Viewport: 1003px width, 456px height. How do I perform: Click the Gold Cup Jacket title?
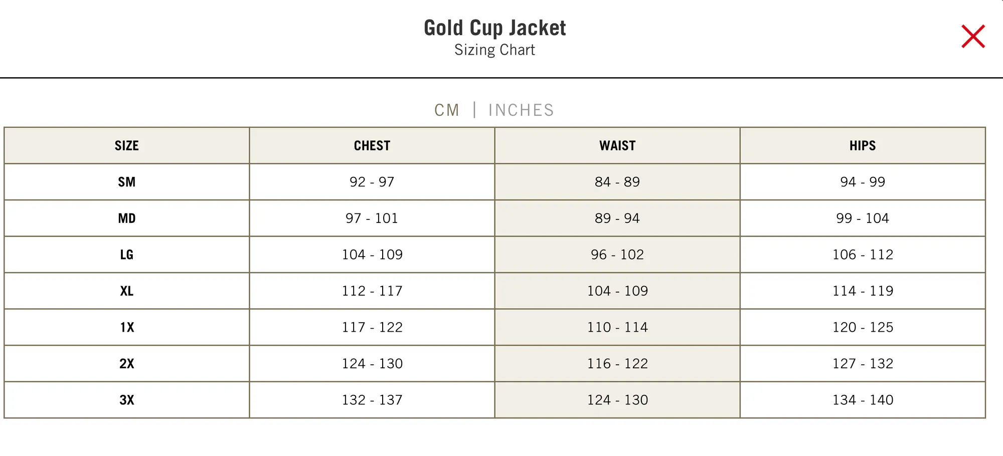495,28
